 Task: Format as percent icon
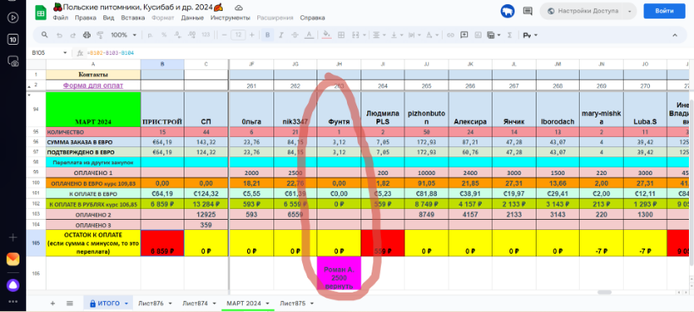pyautogui.click(x=163, y=35)
